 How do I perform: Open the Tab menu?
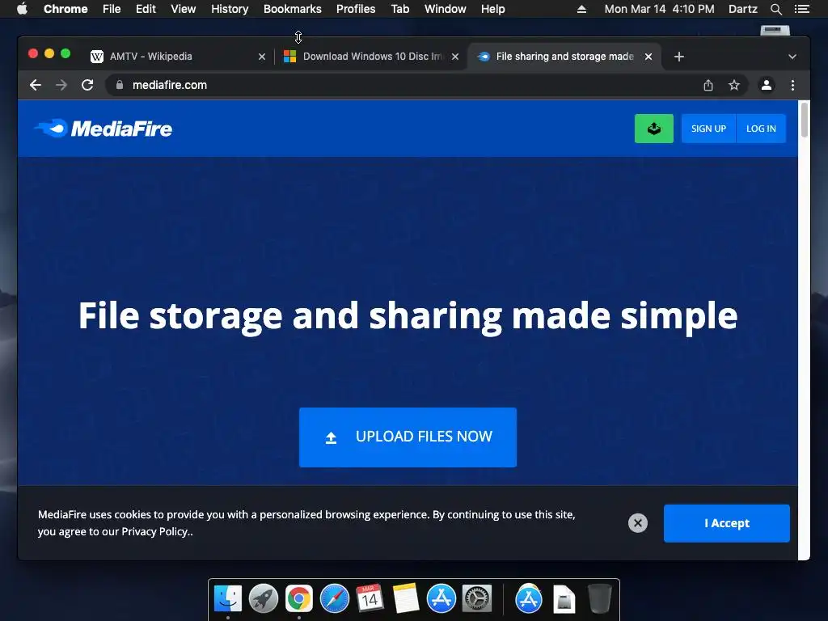tap(400, 9)
